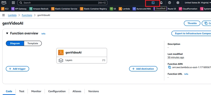This screenshot has height=95, width=211.
Task: Open the Monitor tab
Action: [x=36, y=91]
